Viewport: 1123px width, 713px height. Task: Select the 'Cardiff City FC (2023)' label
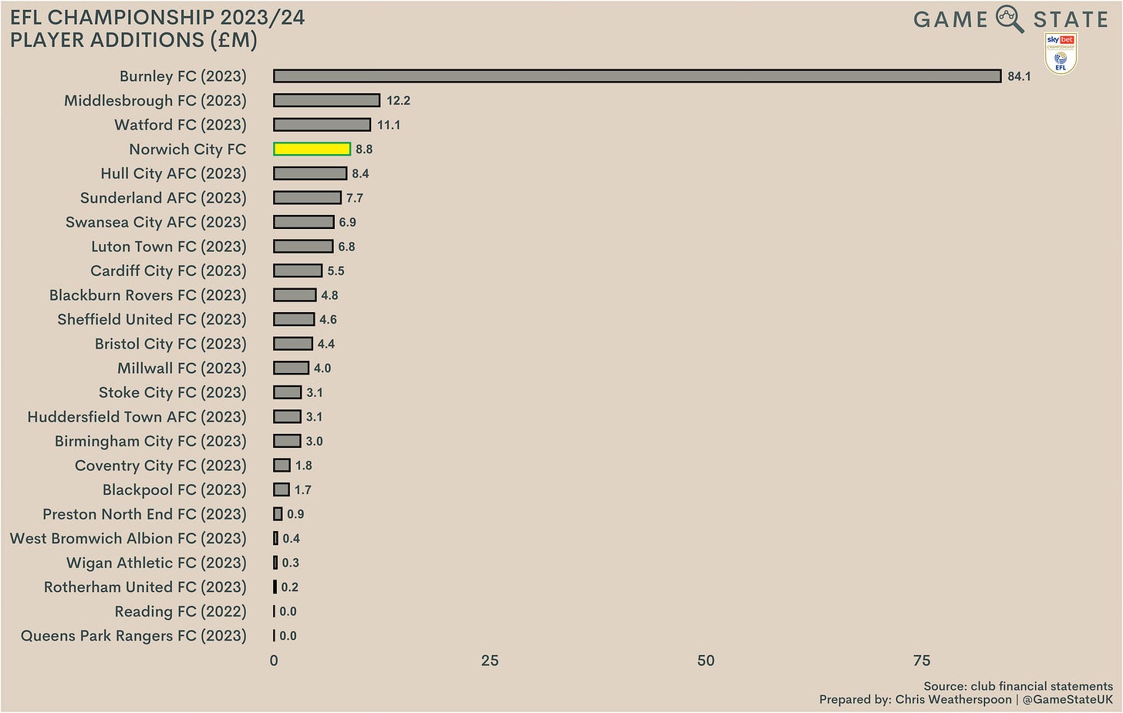coord(168,271)
